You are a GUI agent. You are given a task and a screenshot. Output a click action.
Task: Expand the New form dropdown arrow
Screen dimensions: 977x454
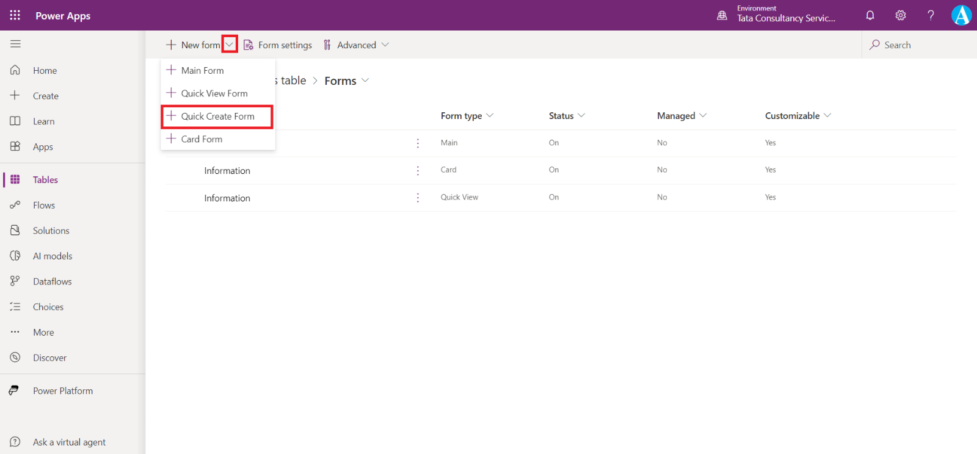(x=230, y=45)
